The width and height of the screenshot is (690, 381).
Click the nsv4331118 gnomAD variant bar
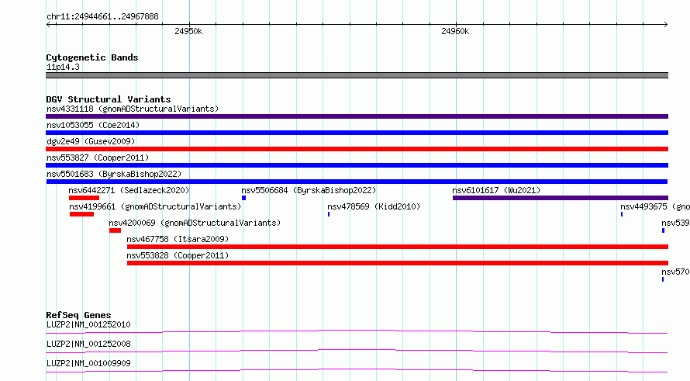click(x=357, y=116)
